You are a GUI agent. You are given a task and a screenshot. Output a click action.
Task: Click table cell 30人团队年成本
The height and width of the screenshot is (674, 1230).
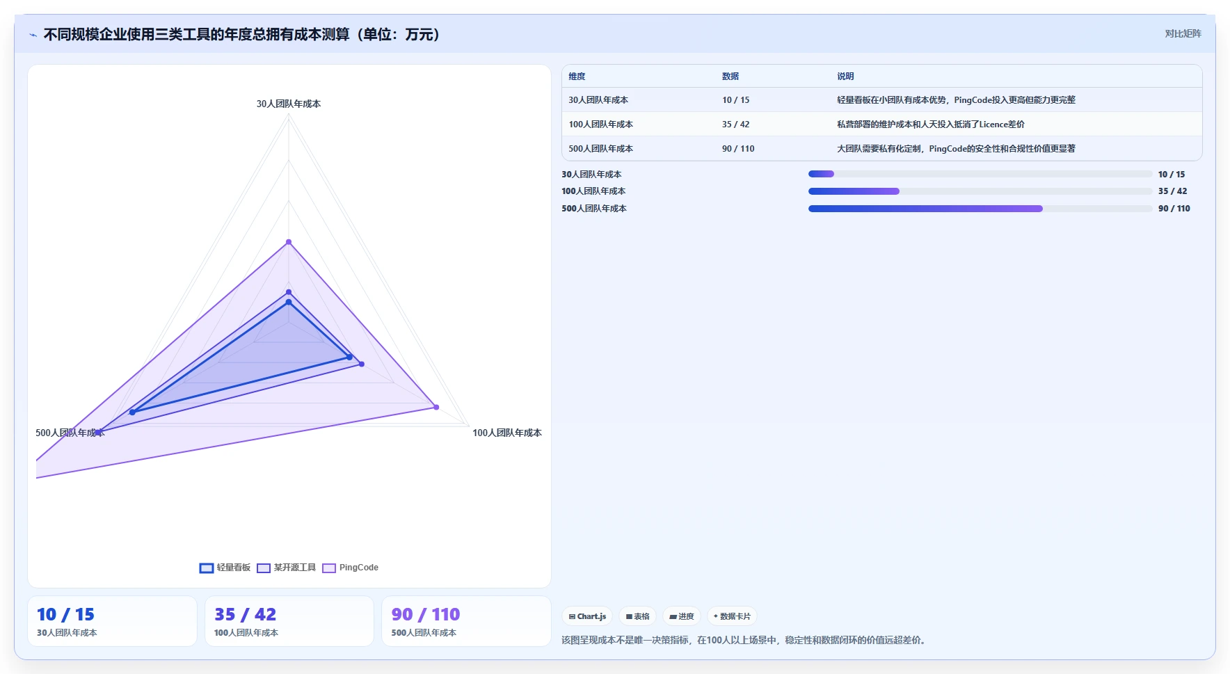coord(598,100)
